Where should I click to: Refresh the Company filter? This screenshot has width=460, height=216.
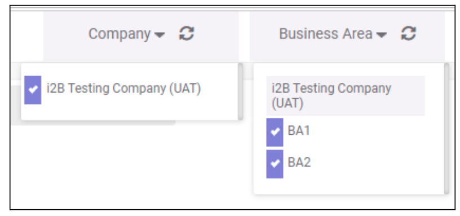pyautogui.click(x=187, y=33)
